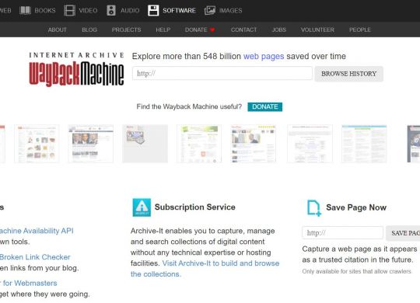Open the 'for Webmasters' link
420x303 pixels.
tap(29, 283)
